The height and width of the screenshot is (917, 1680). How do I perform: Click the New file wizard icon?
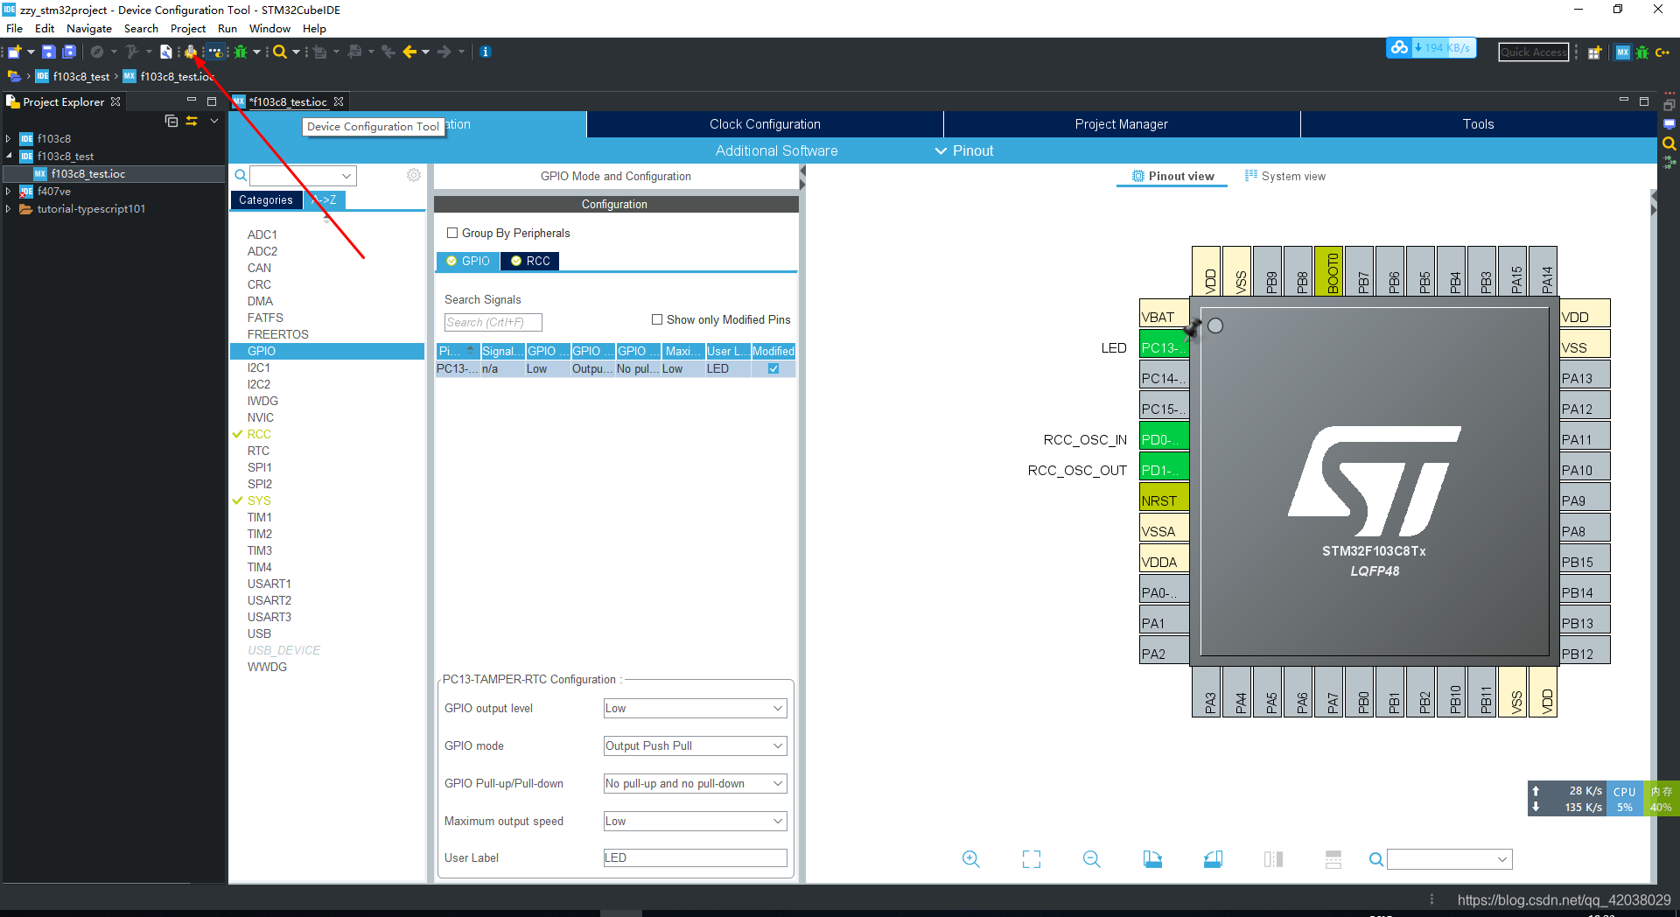[x=15, y=52]
